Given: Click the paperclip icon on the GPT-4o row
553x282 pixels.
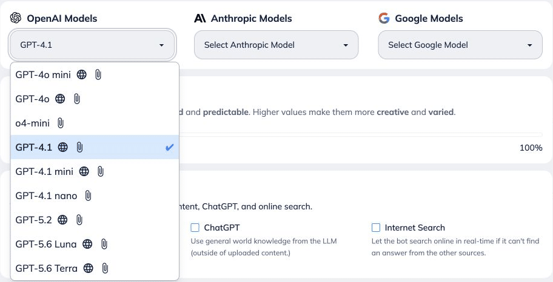Looking at the screenshot, I should (x=76, y=99).
